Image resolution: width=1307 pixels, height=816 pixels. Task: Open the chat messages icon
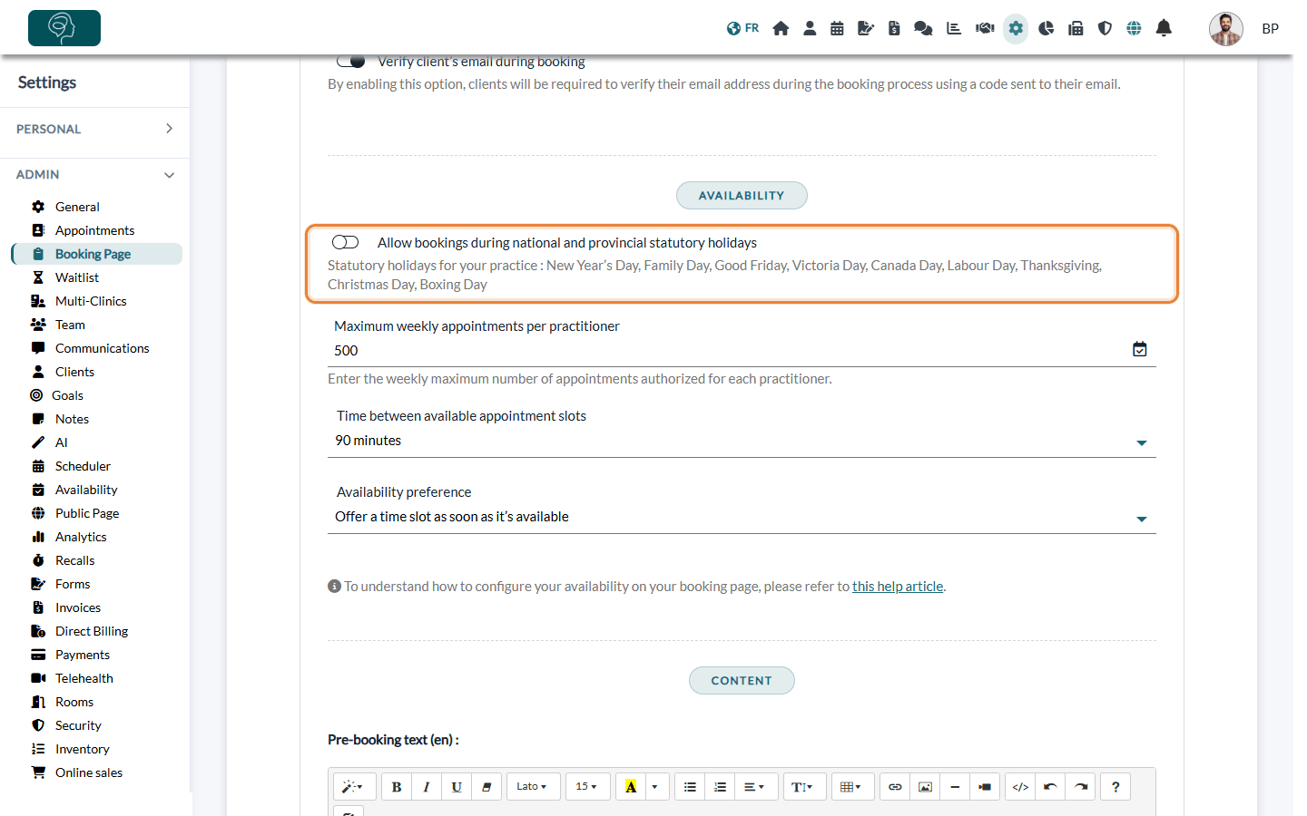(x=923, y=28)
